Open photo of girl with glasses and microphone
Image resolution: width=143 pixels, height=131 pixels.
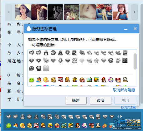click(x=120, y=12)
